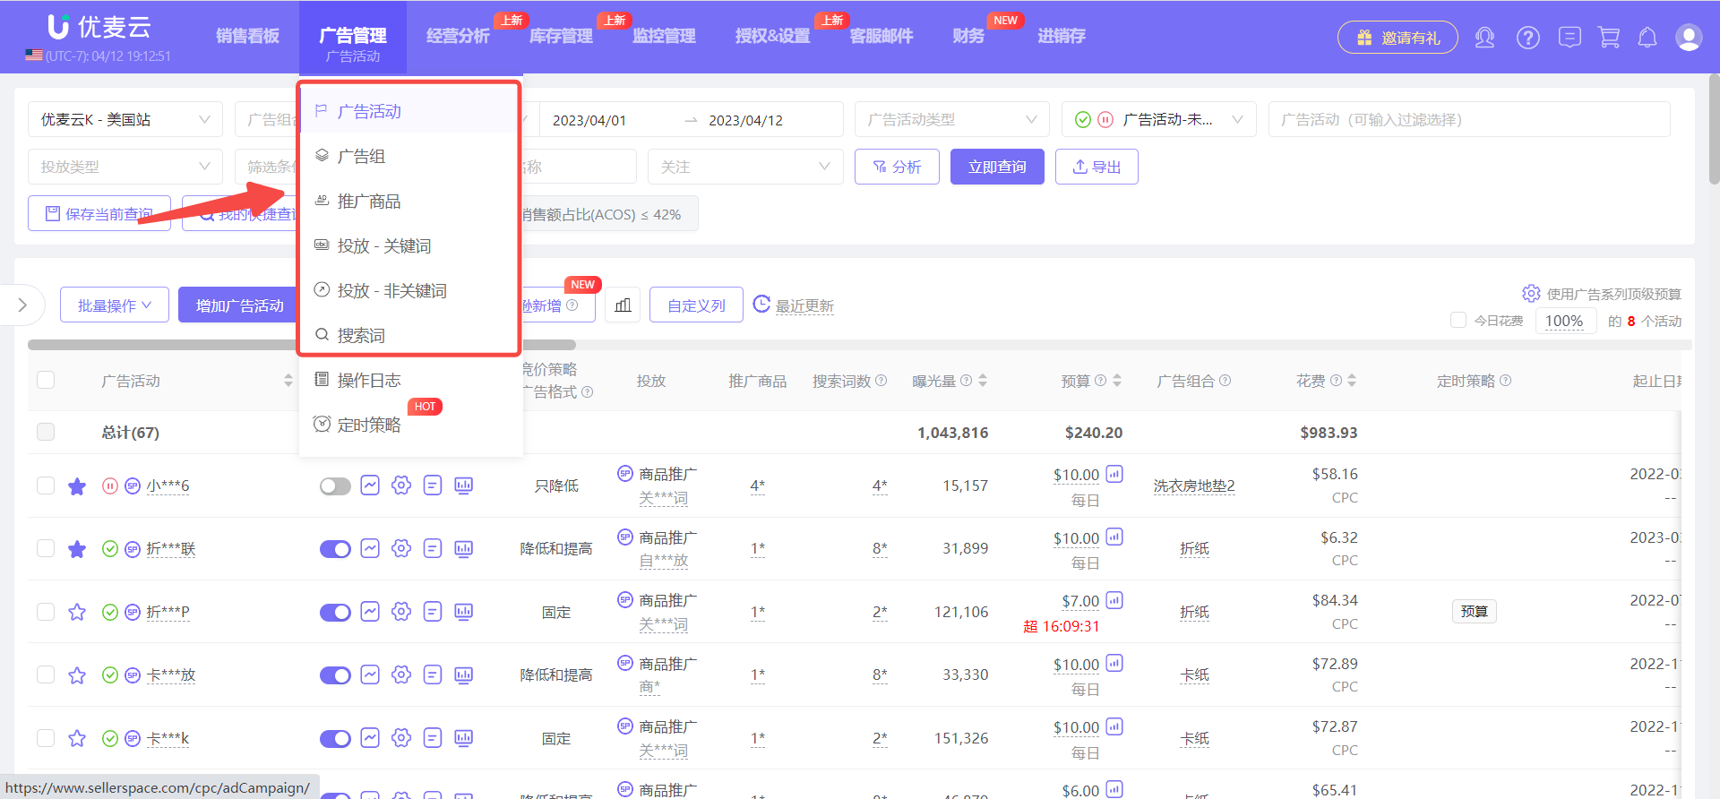
Task: Open report monitor icon in 卡***放 row
Action: click(464, 674)
